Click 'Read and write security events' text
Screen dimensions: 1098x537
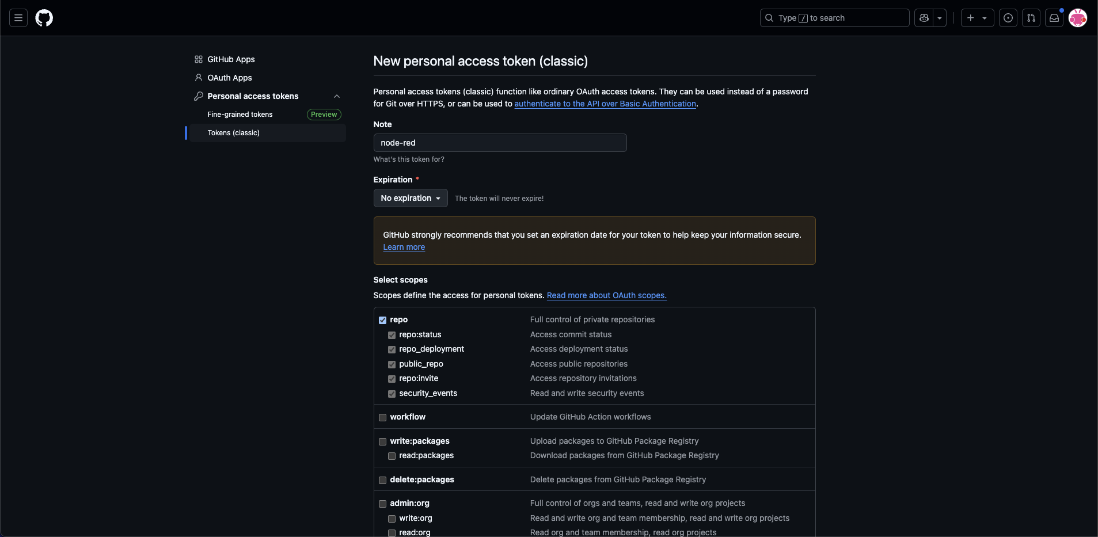(587, 393)
